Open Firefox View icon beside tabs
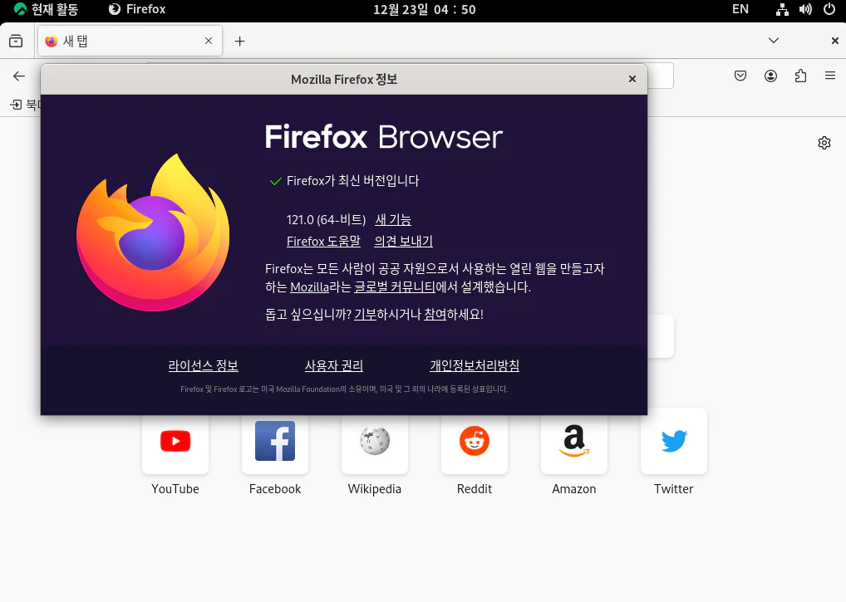 click(x=16, y=41)
